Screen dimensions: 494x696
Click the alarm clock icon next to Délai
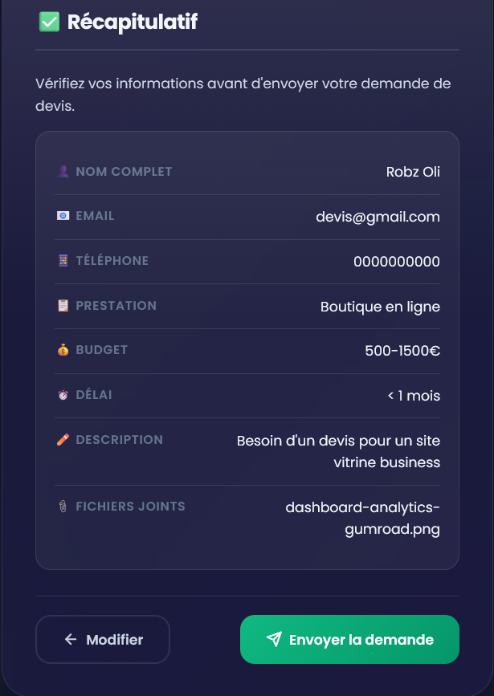click(63, 395)
